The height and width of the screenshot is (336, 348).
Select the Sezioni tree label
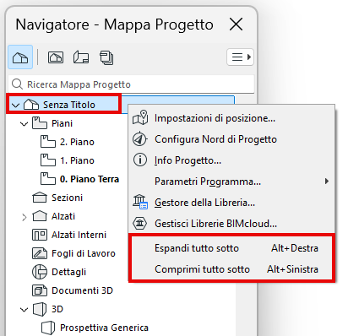click(67, 198)
